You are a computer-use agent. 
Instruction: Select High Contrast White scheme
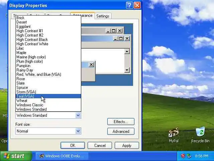(48, 44)
